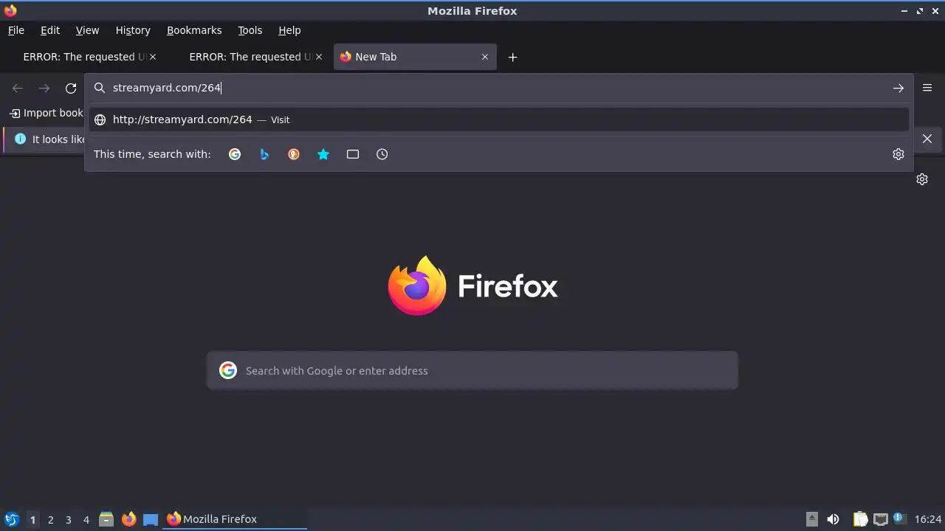This screenshot has height=531, width=945.
Task: Visit the http://streamyard.com/264 suggestion
Action: 498,119
